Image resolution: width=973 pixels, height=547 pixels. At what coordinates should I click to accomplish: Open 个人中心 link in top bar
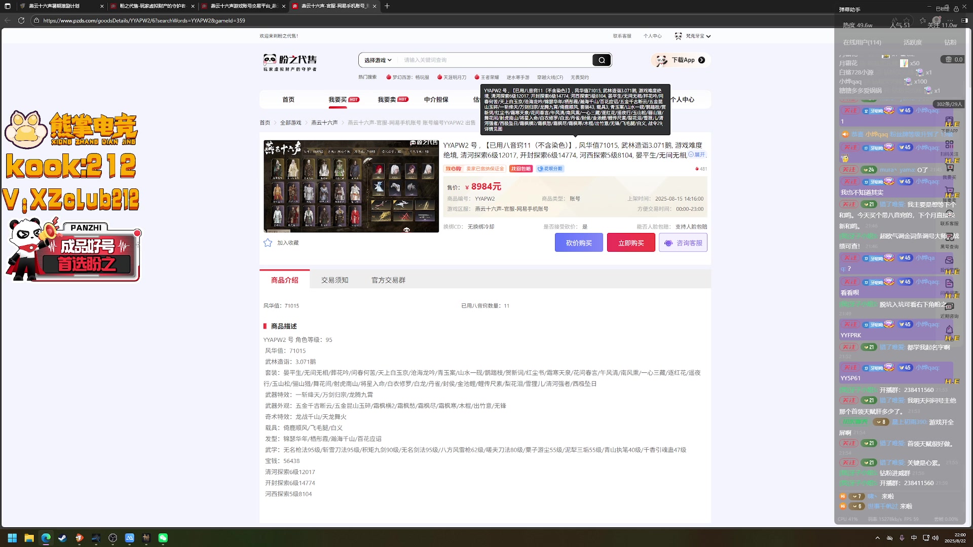(x=652, y=36)
